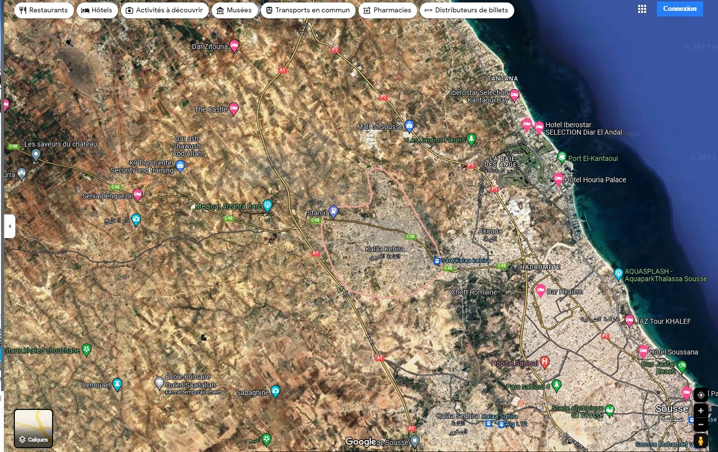Click the Medinat Alzahra Parc pin
This screenshot has height=452, width=718.
click(267, 205)
